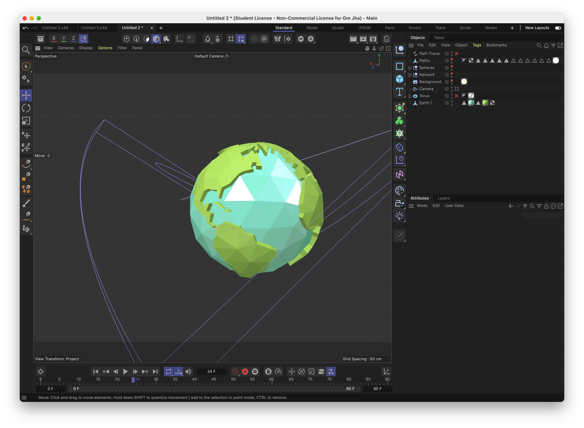
Task: Select the Scale tool
Action: coord(26,121)
